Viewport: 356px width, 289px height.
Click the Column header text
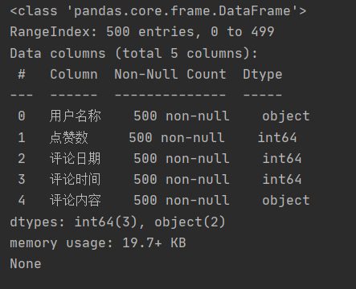(74, 74)
